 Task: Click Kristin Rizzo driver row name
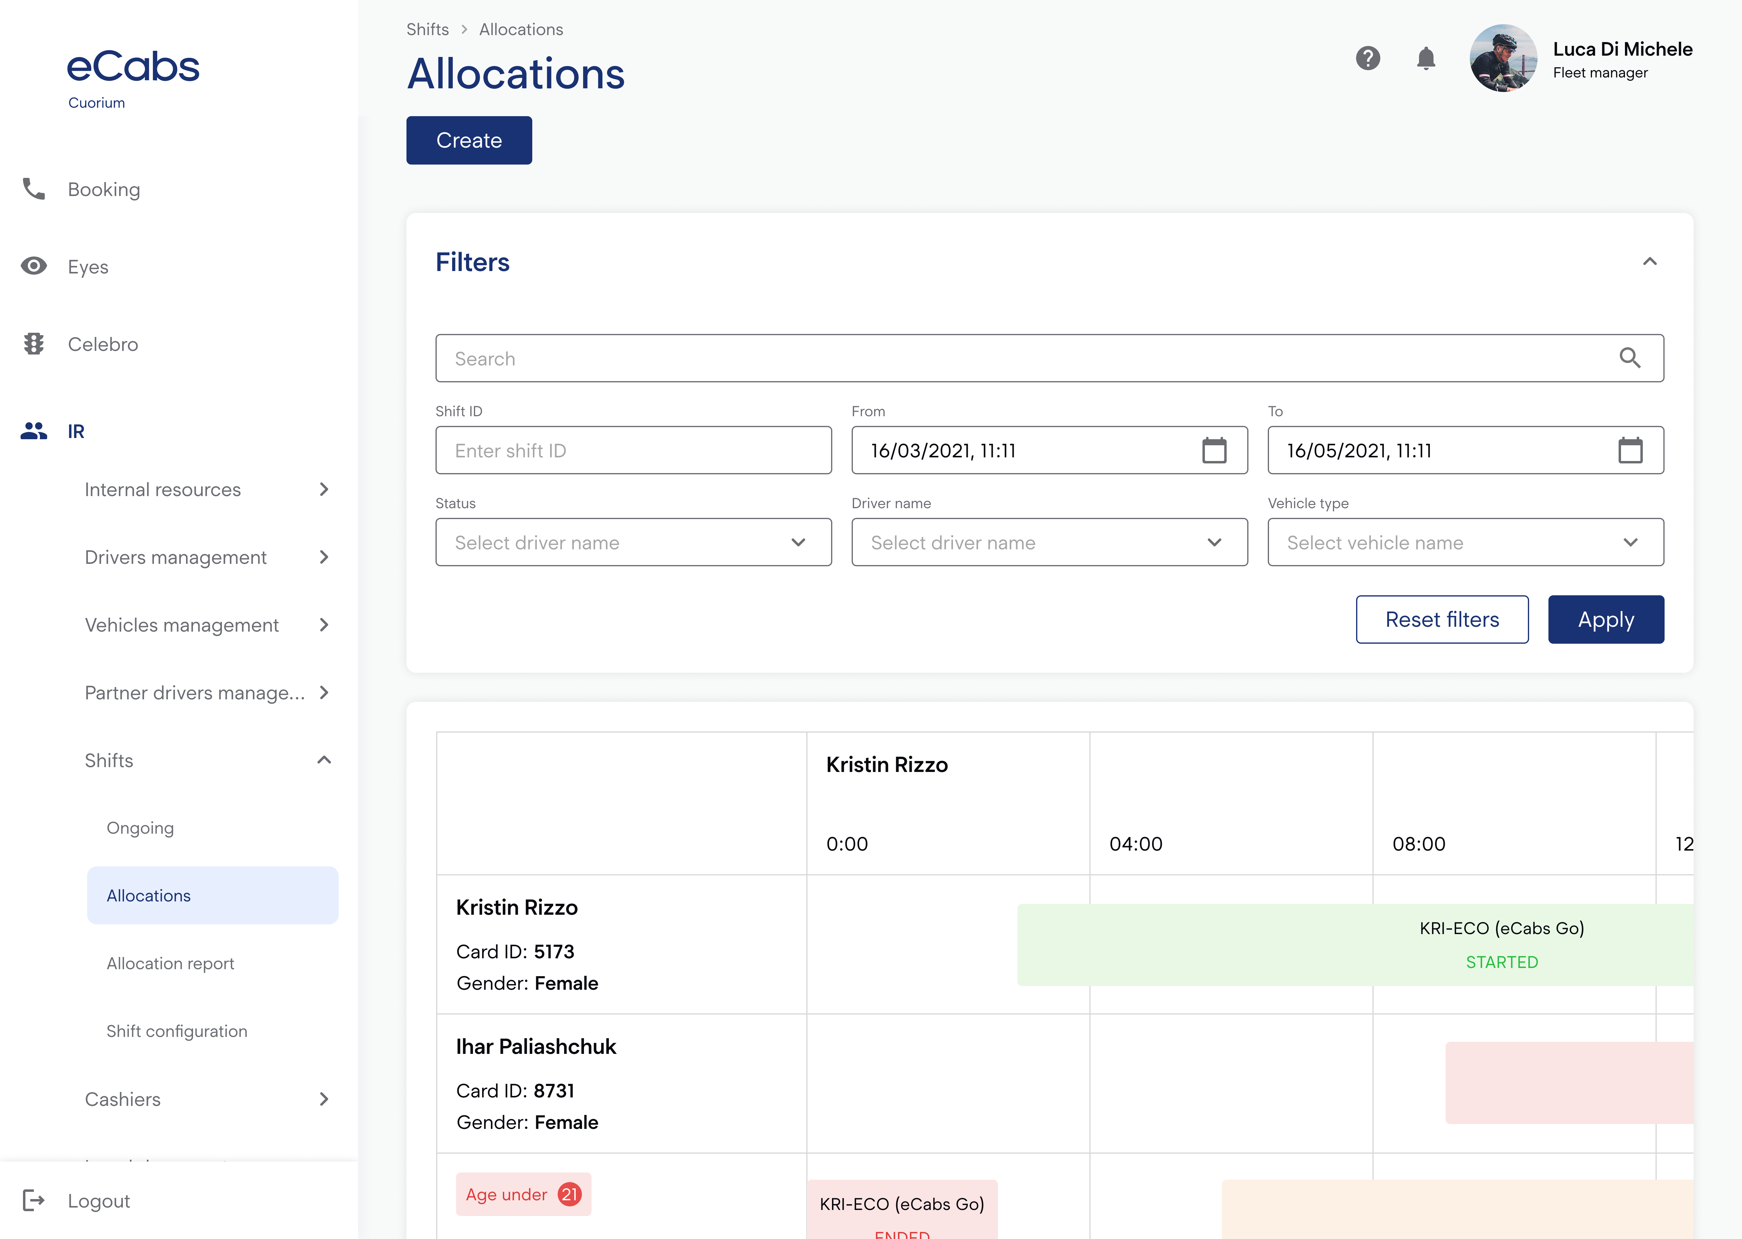(x=517, y=907)
